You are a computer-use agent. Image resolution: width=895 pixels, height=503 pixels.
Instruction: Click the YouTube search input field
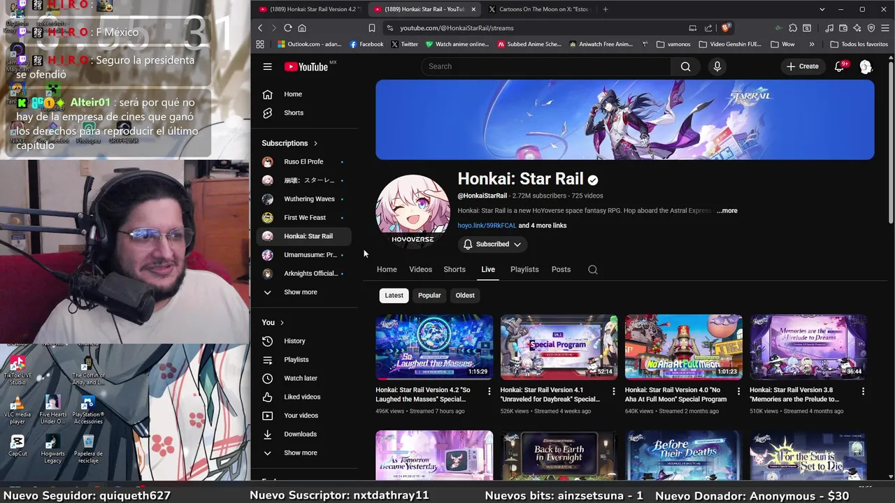[545, 66]
